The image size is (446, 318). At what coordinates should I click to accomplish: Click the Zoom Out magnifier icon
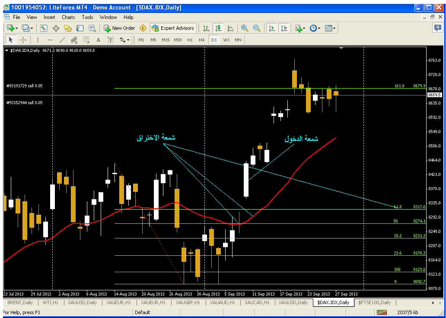click(x=257, y=28)
